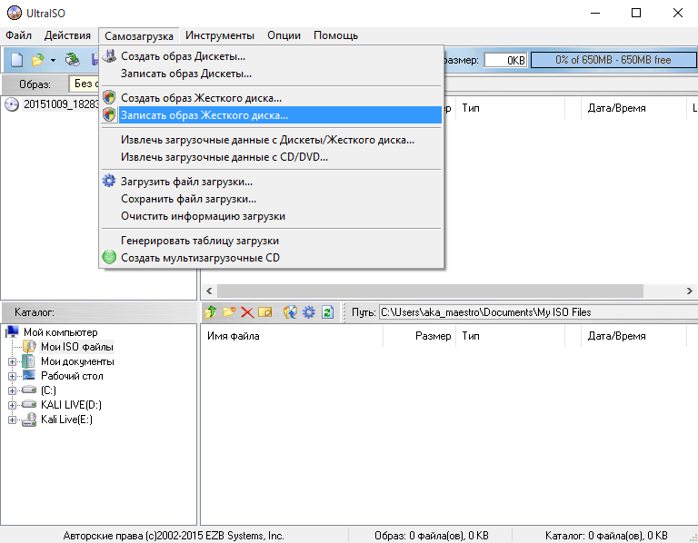Click the New image file icon
The image size is (698, 543).
point(17,60)
